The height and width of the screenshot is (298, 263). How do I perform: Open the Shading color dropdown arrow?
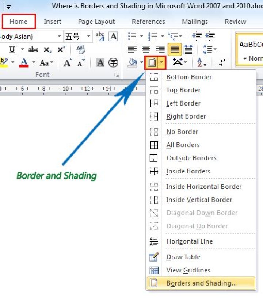(x=142, y=62)
